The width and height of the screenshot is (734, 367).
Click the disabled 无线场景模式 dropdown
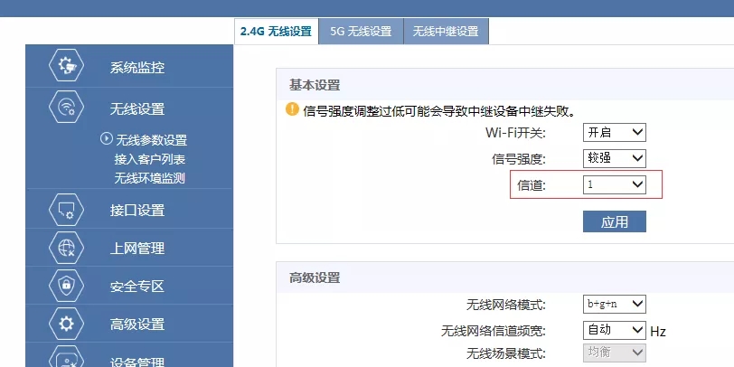click(x=614, y=353)
